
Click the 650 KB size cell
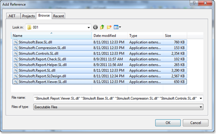(x=179, y=82)
